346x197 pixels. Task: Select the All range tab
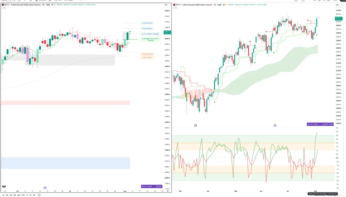coord(34,195)
